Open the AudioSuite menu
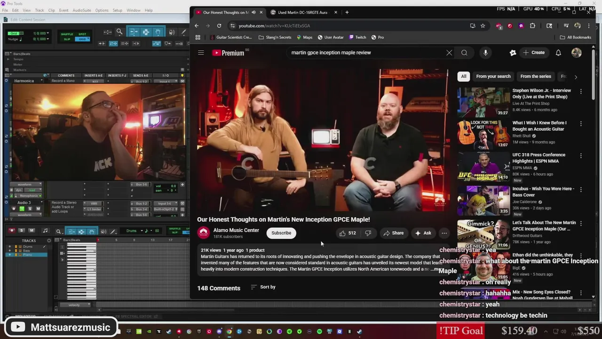 (82, 10)
